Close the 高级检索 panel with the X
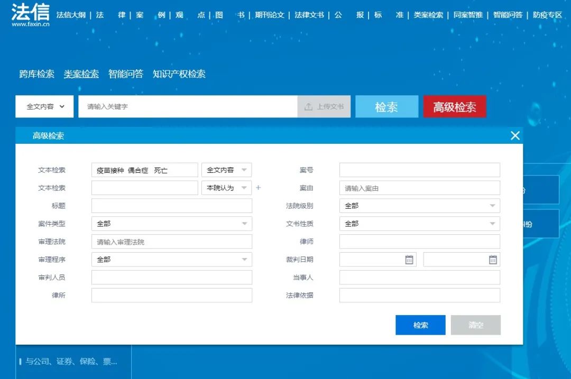The height and width of the screenshot is (379, 571). coord(515,136)
